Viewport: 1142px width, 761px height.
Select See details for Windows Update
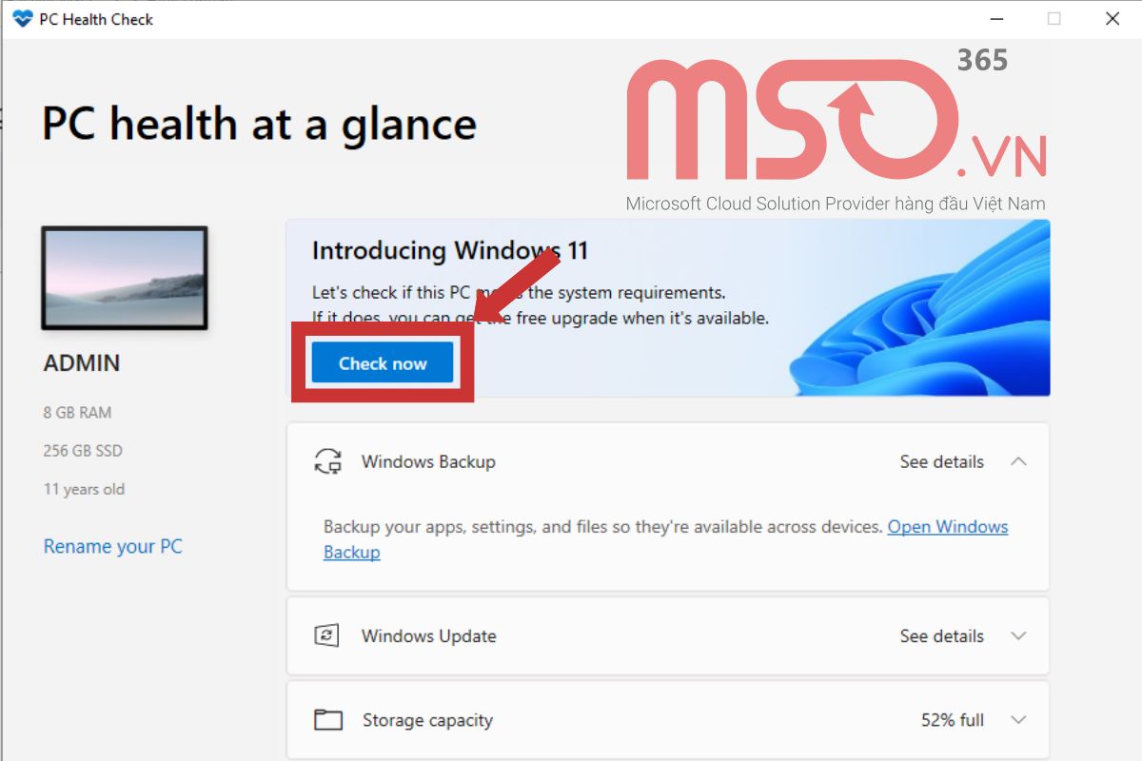[942, 636]
